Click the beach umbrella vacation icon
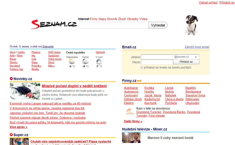 coord(130,112)
